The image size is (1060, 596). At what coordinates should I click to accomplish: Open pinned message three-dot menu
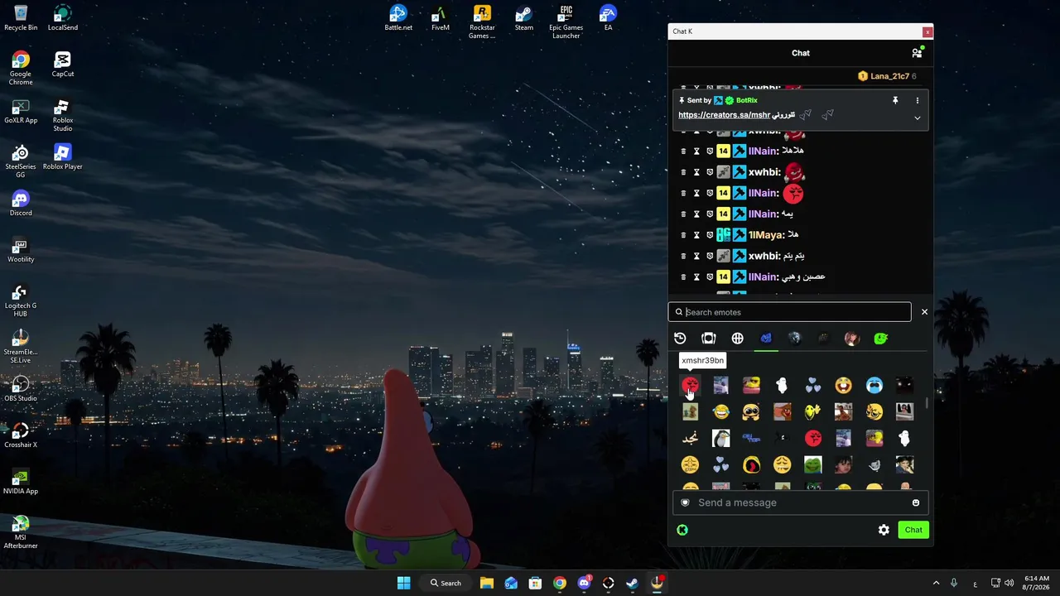[917, 100]
